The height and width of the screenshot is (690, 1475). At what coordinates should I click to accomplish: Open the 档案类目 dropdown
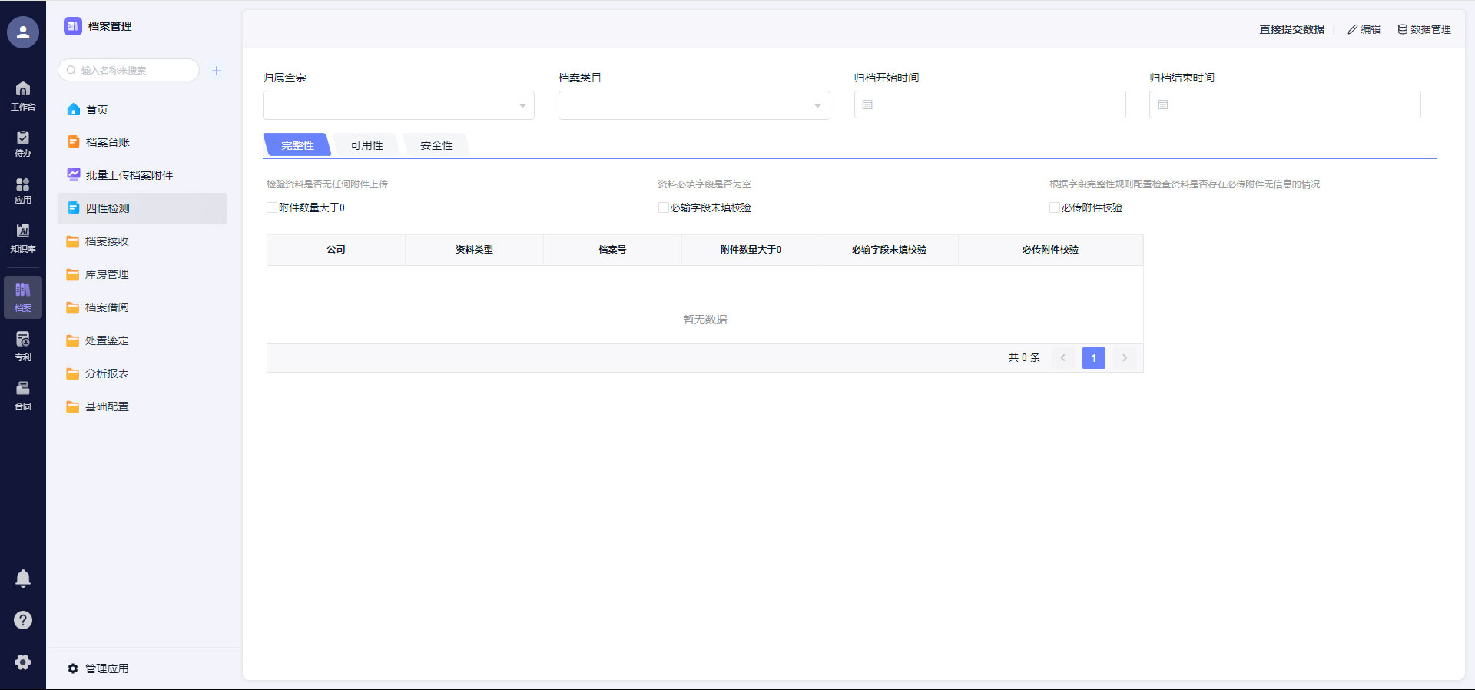pyautogui.click(x=694, y=105)
